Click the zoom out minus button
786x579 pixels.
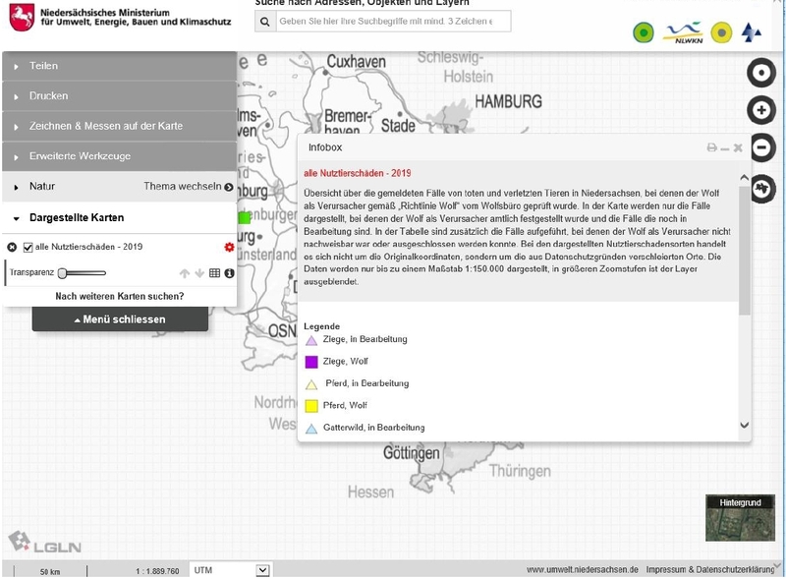[761, 147]
